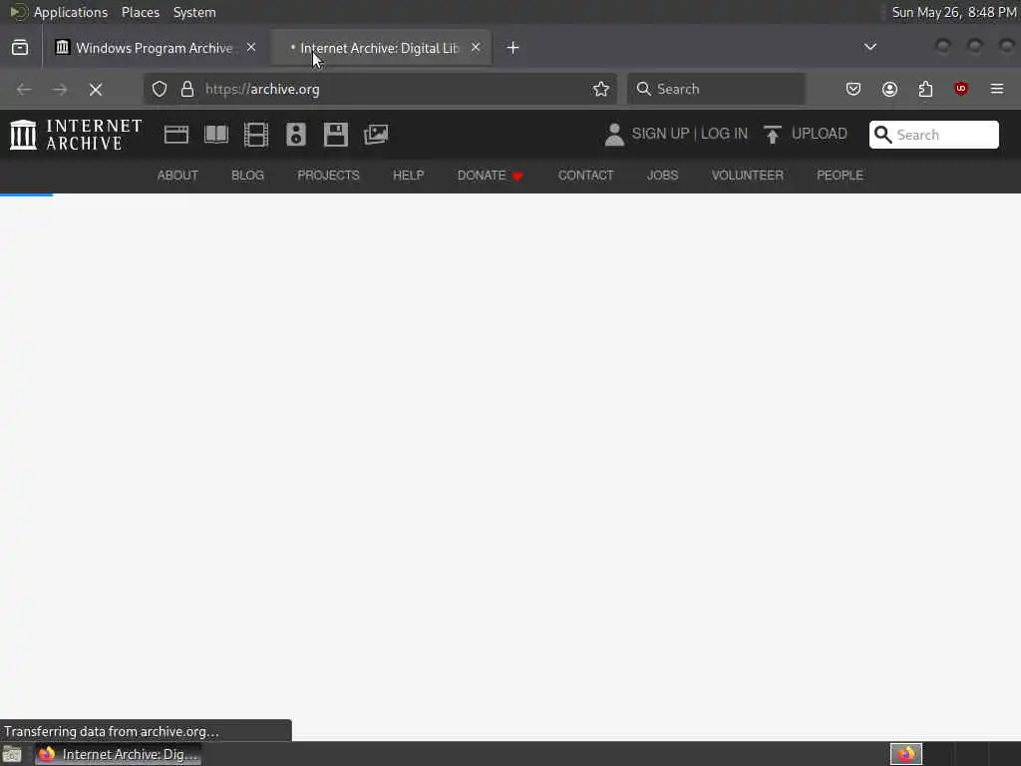The image size is (1021, 766).
Task: Click the show desktop icon in panel
Action: (12, 754)
